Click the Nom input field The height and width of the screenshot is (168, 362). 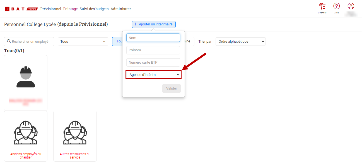[153, 38]
